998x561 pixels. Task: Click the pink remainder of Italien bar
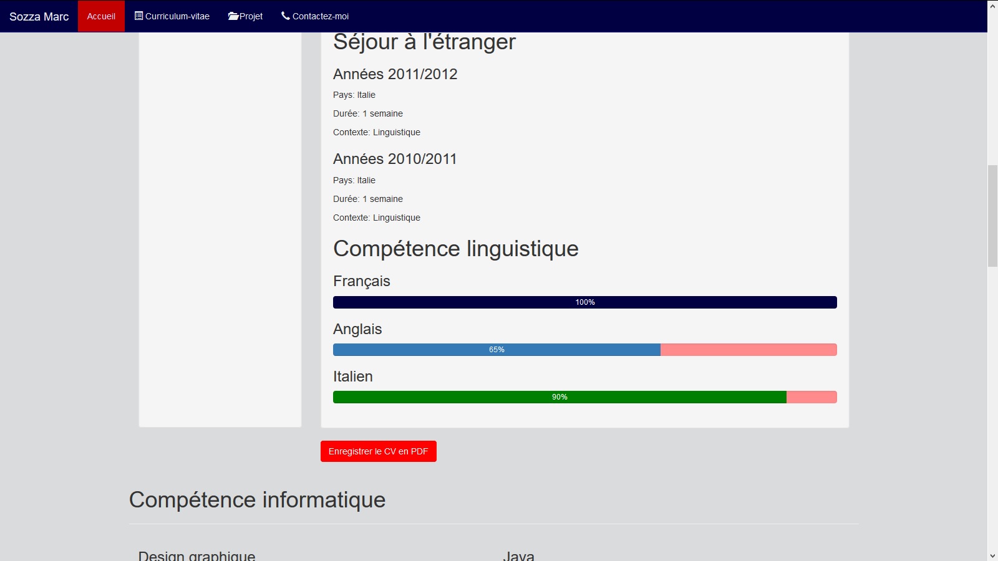[811, 397]
